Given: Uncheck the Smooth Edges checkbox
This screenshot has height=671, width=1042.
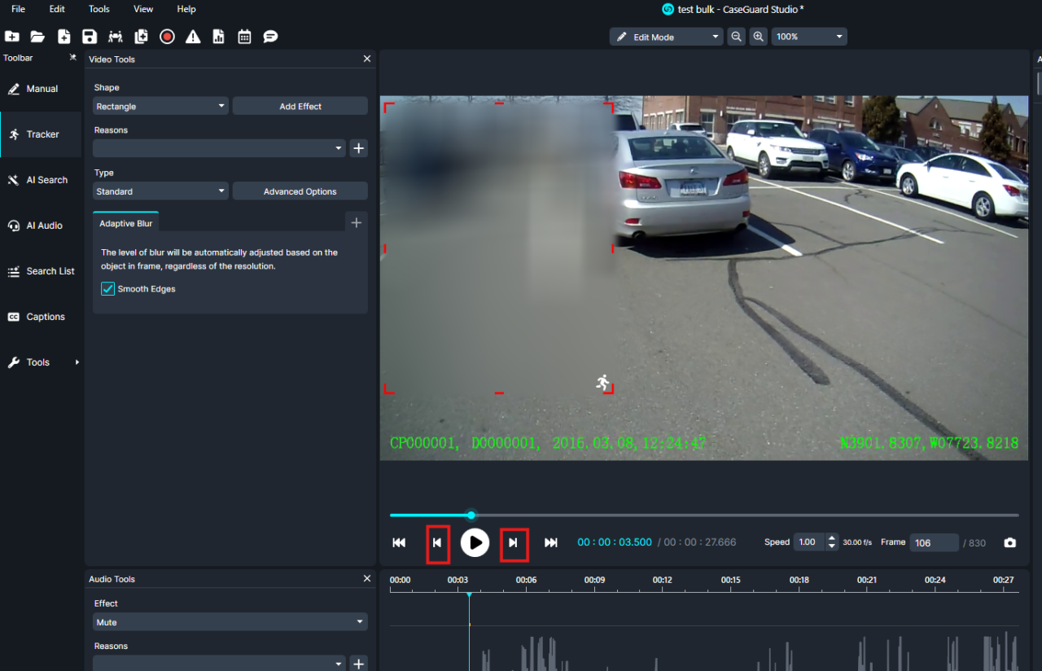Looking at the screenshot, I should [x=107, y=289].
